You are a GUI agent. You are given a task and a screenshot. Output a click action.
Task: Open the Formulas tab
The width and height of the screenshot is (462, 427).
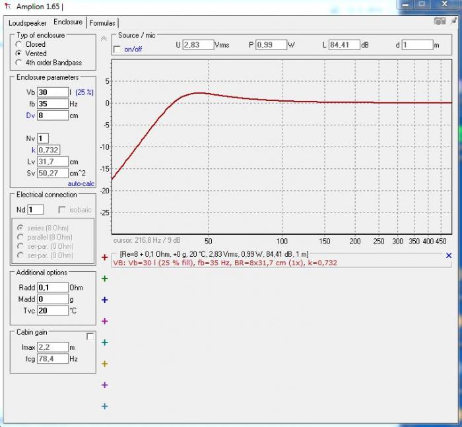[102, 23]
